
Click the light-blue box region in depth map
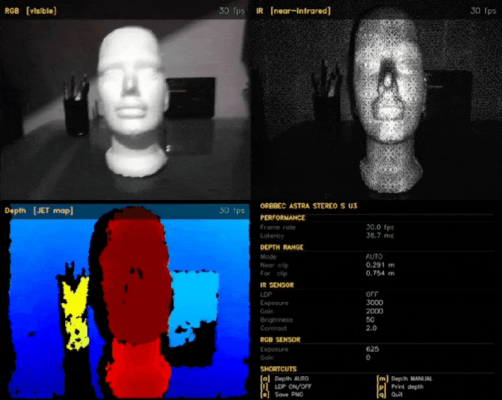point(195,308)
